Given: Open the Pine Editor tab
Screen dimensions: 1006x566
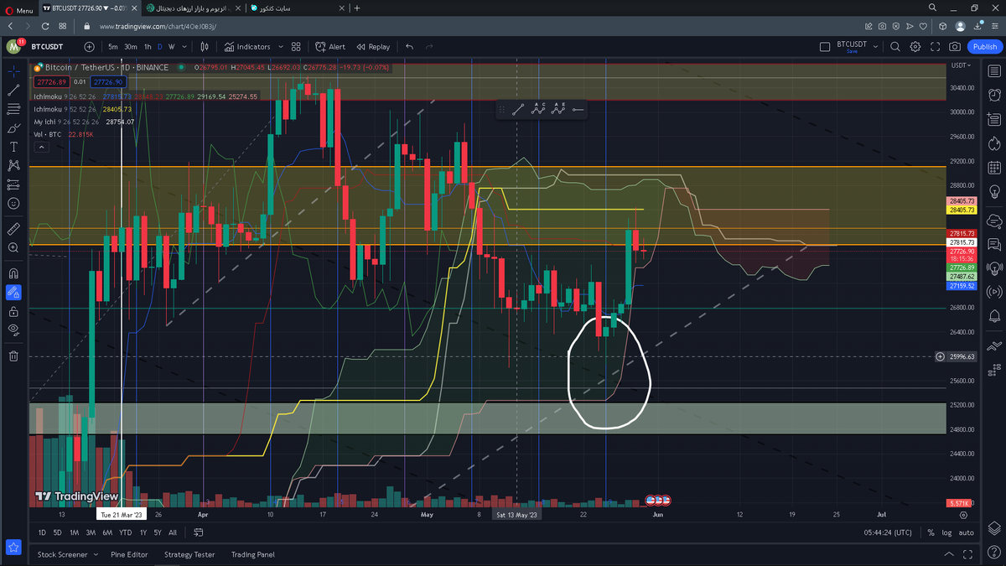Looking at the screenshot, I should [129, 554].
